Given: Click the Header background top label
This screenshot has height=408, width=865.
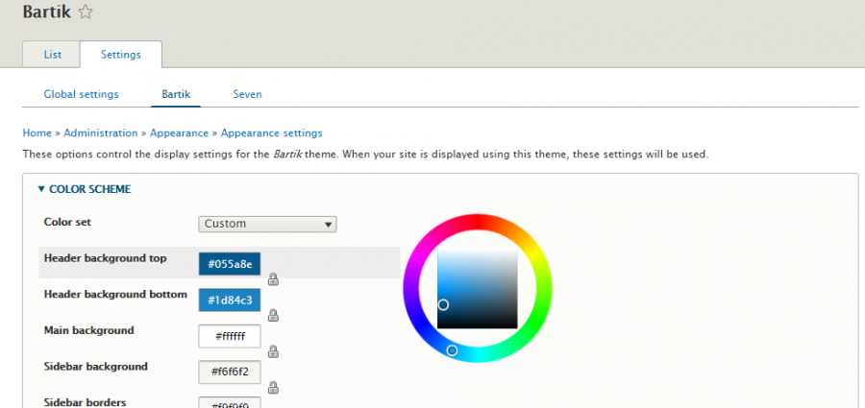Looking at the screenshot, I should [106, 258].
